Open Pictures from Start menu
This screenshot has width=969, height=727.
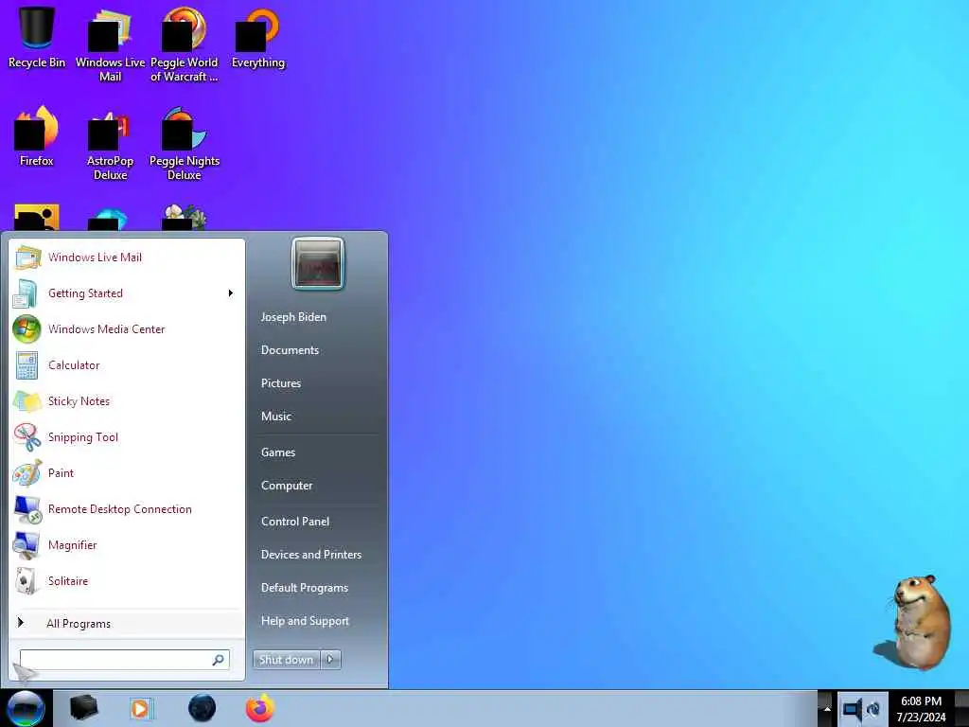[x=281, y=383]
